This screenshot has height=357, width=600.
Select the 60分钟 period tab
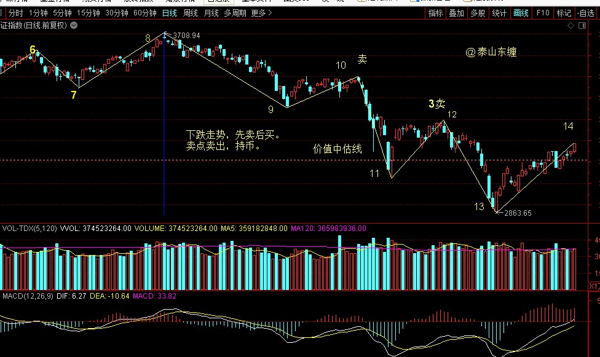145,13
